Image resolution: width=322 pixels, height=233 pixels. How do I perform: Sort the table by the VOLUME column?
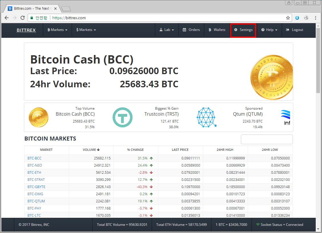(91, 150)
